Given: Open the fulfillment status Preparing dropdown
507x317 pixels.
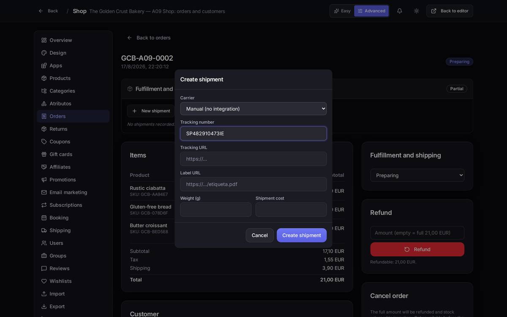Looking at the screenshot, I should 417,175.
